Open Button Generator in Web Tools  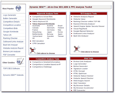pos(80,66)
